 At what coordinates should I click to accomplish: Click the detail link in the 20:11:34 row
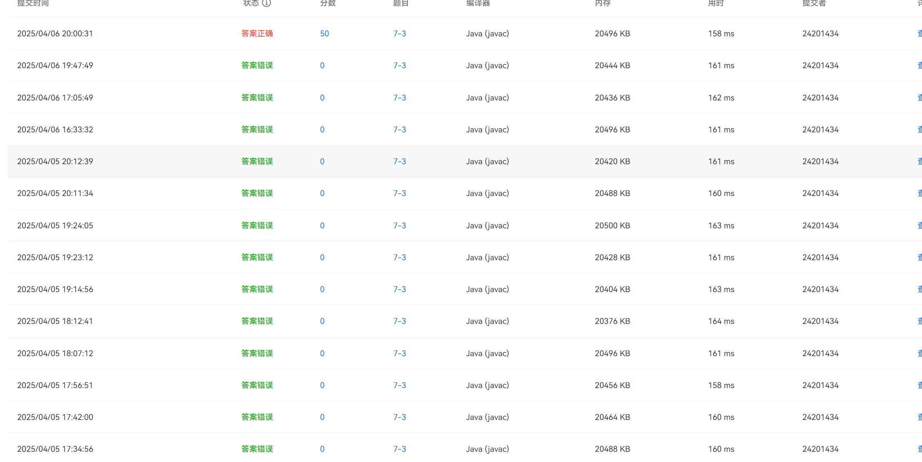point(919,193)
